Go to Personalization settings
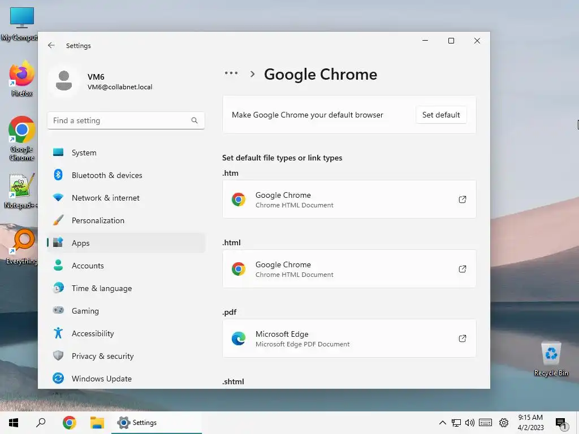 coord(126,220)
